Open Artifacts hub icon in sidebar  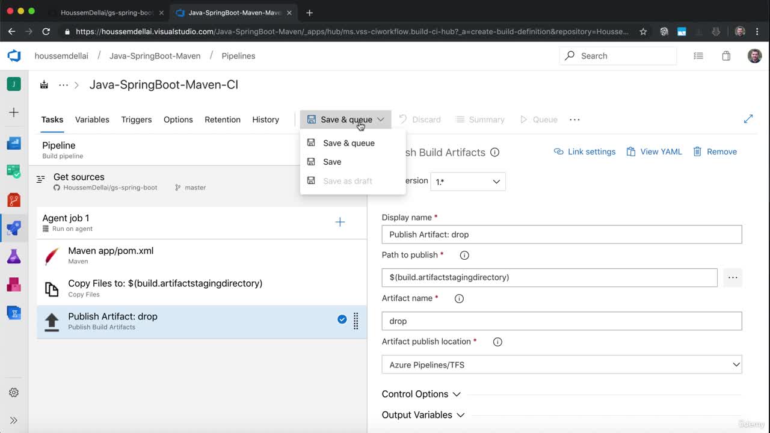[14, 284]
